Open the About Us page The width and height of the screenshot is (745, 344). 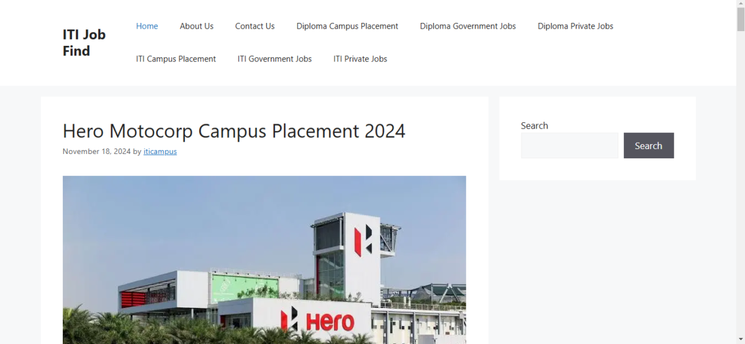(x=196, y=26)
